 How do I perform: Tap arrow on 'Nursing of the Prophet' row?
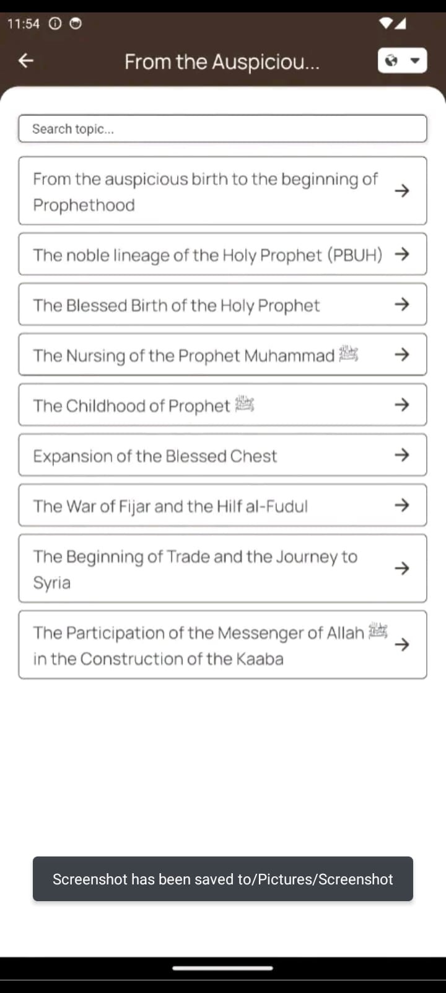(x=402, y=354)
